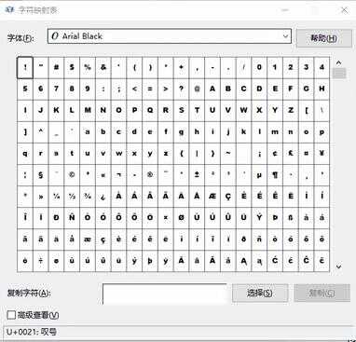Select the µ micro sign cell
Screen dimensions: 356x342
tap(259, 175)
